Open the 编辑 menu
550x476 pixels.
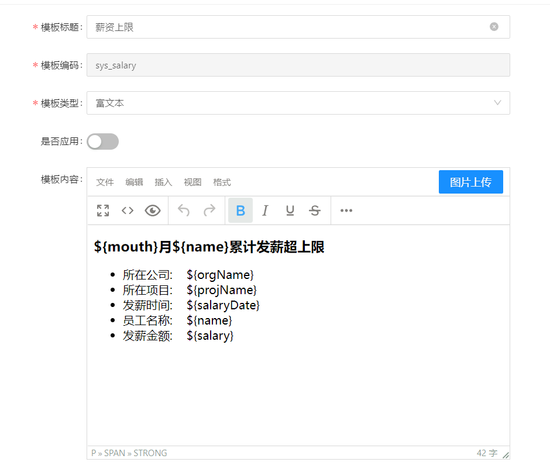pyautogui.click(x=135, y=182)
